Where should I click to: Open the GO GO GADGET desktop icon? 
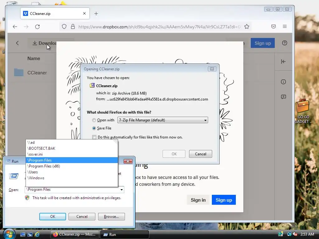point(303,111)
